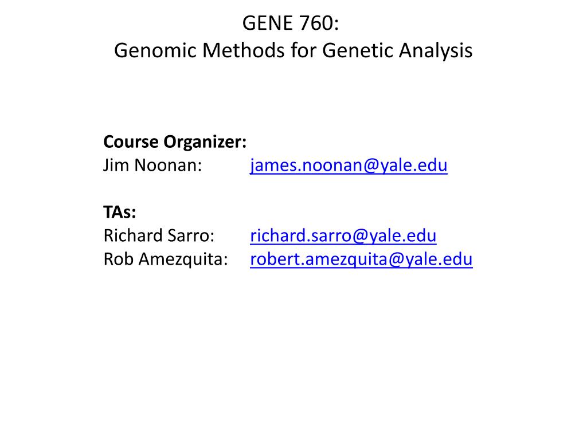The image size is (587, 440).
Task: Open the richard.sarro@yale.edu email link
Action: 343,235
